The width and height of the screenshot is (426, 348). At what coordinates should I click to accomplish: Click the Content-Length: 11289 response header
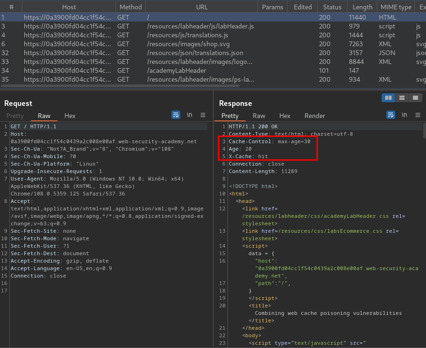tap(263, 171)
